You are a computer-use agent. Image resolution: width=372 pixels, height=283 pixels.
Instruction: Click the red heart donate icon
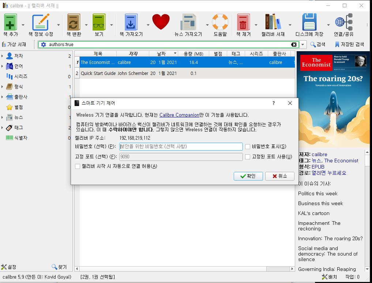pos(161,22)
